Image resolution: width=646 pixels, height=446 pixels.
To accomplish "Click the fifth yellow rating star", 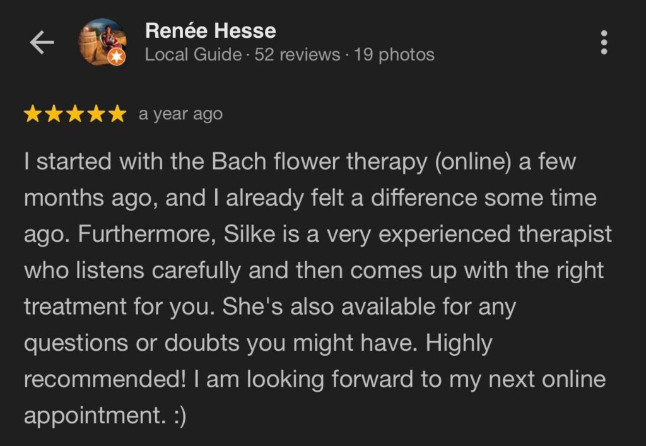I will [116, 114].
